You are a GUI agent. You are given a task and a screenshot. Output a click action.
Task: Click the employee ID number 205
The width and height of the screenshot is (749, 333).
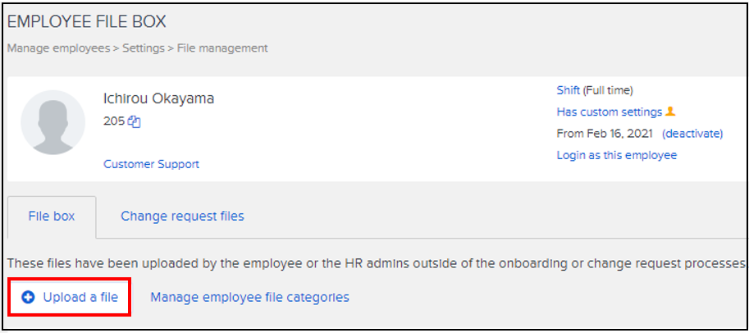point(113,121)
